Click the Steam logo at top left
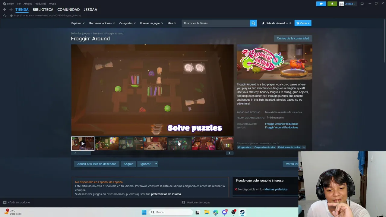 click(4, 4)
